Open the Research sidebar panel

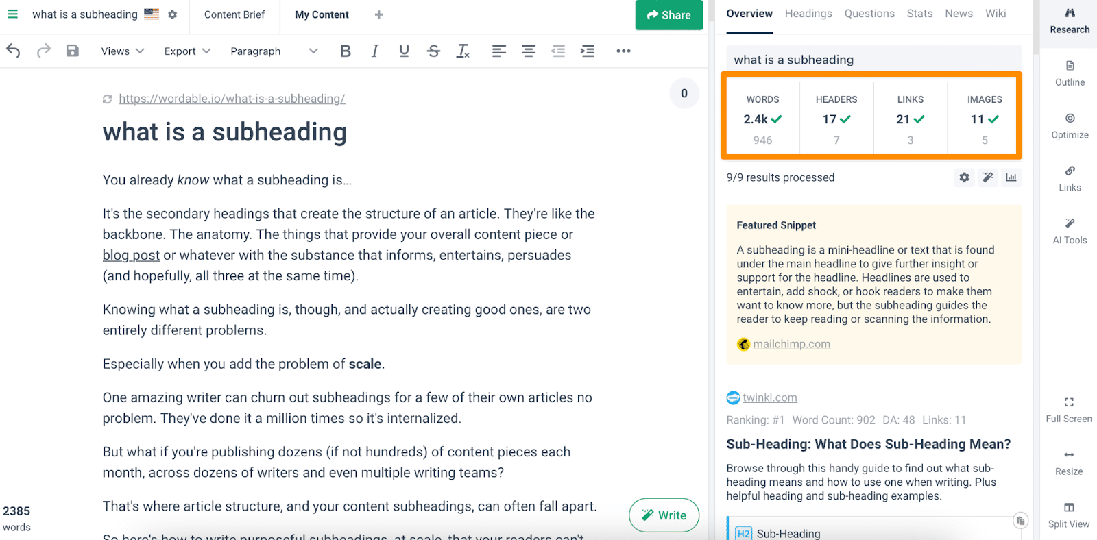[1070, 21]
